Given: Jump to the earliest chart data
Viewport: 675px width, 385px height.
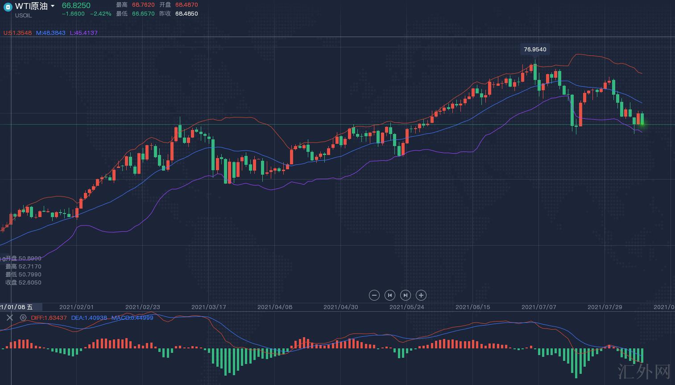Looking at the screenshot, I should (390, 295).
